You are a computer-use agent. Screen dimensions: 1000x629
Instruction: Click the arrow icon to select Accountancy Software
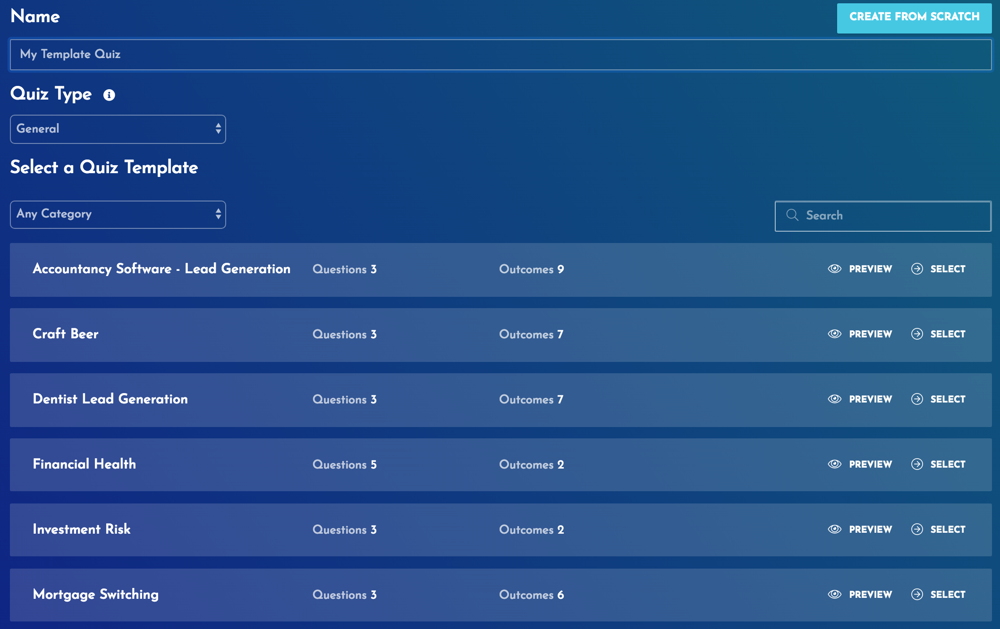pyautogui.click(x=916, y=269)
